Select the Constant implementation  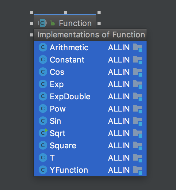click(x=90, y=59)
